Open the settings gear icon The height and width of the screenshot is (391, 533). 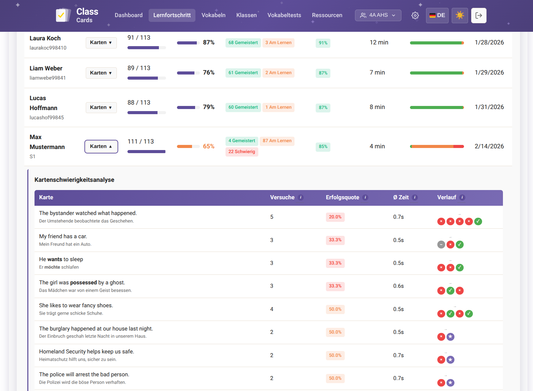click(x=415, y=15)
